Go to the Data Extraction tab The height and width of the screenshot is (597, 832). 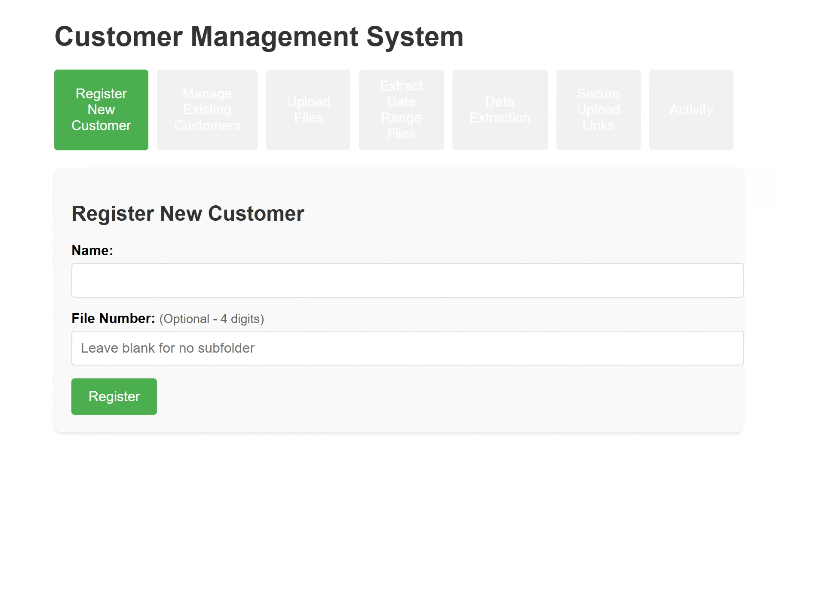click(x=500, y=110)
